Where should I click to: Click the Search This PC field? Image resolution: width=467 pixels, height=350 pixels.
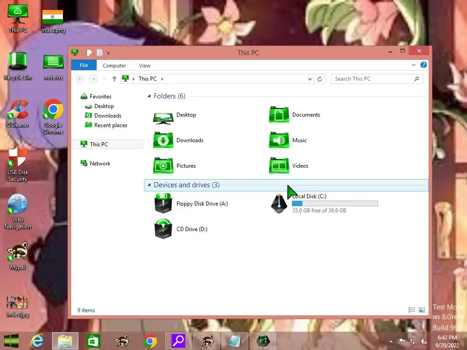[x=377, y=79]
